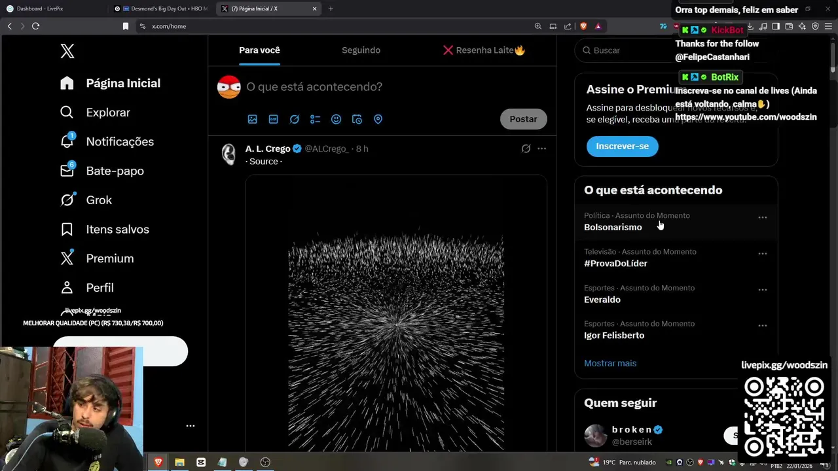The height and width of the screenshot is (471, 838).
Task: Open Itens salvos bookmarks
Action: [105, 229]
